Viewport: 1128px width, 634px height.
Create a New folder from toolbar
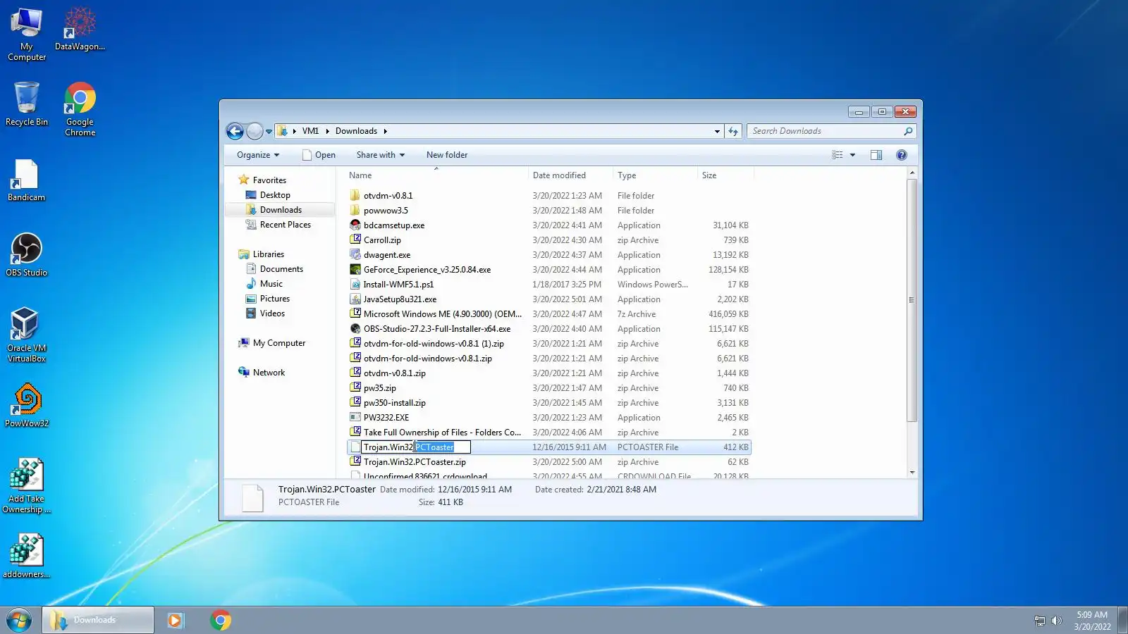(x=447, y=155)
